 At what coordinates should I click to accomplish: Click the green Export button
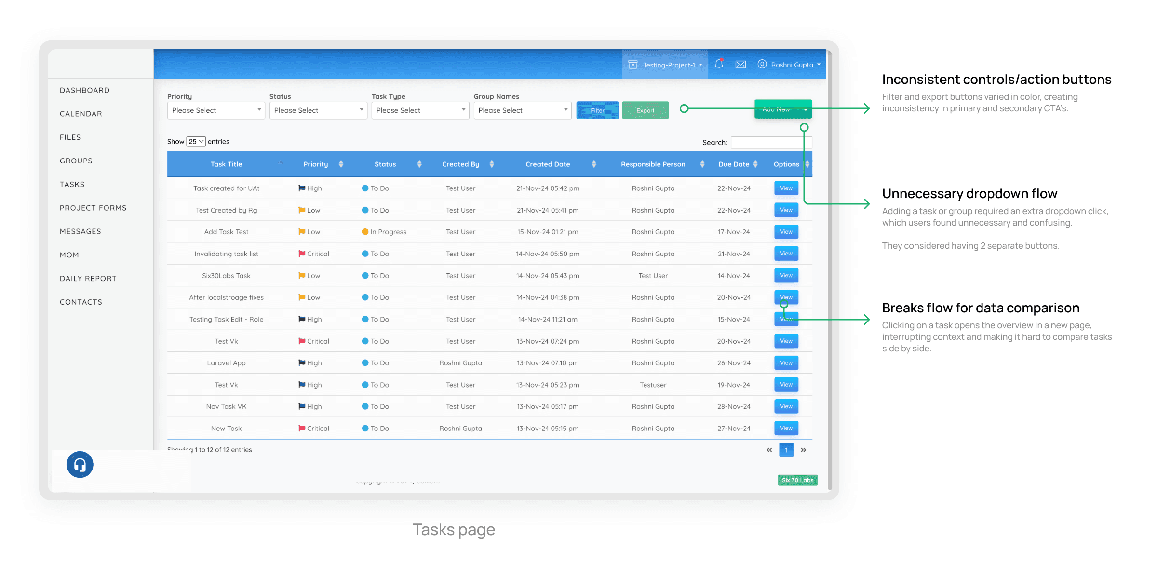click(645, 110)
